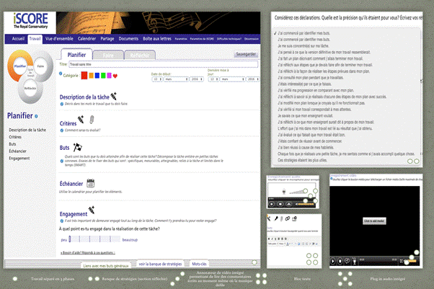Image resolution: width=434 pixels, height=289 pixels.
Task: Set engagement slider between peu and beaucoup
Action: (94, 239)
